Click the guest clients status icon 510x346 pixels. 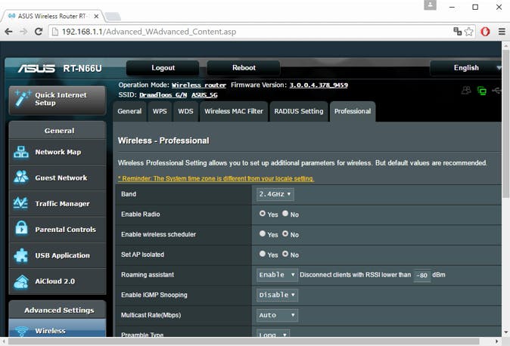pos(466,91)
